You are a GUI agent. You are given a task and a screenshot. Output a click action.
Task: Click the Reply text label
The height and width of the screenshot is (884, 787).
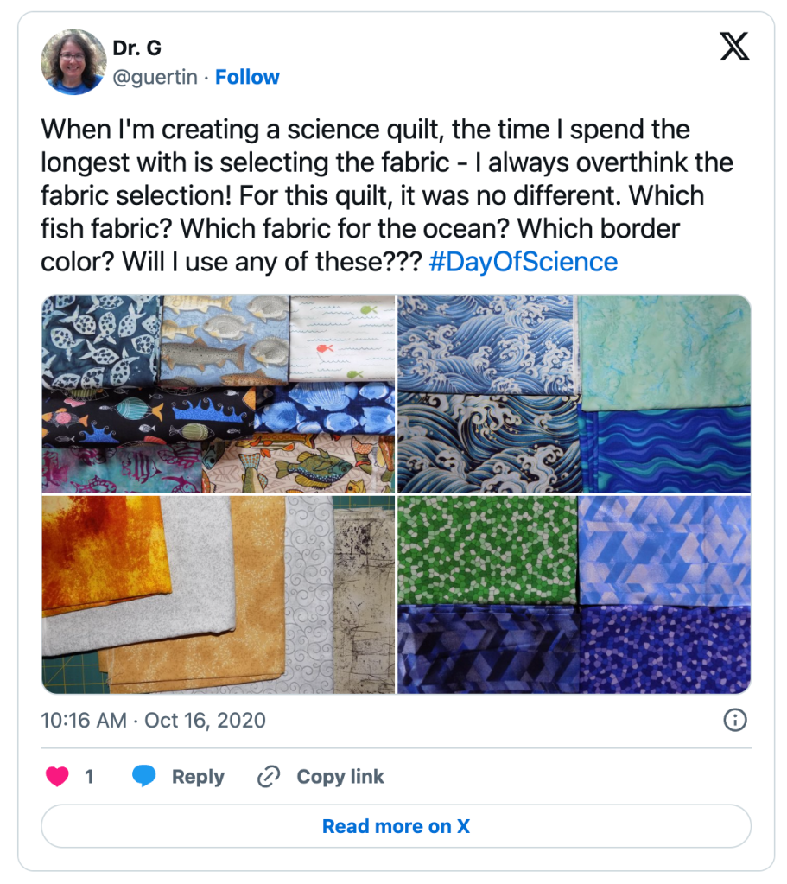click(198, 777)
